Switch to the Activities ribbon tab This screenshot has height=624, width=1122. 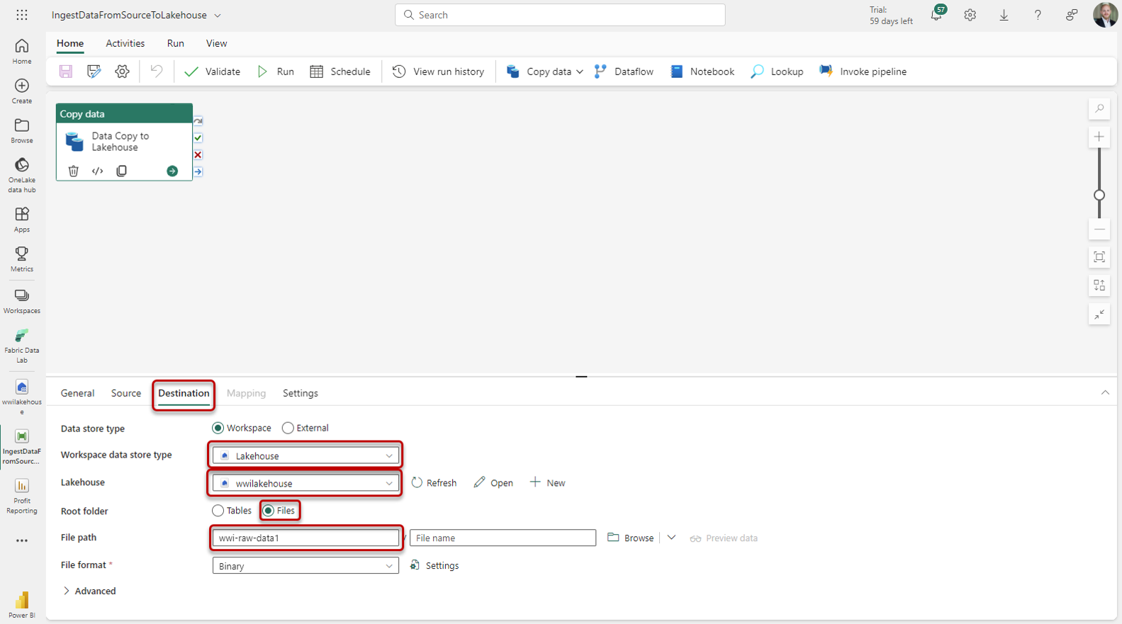point(125,43)
